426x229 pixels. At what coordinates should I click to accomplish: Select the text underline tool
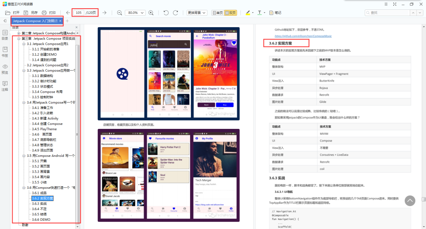pyautogui.click(x=260, y=13)
